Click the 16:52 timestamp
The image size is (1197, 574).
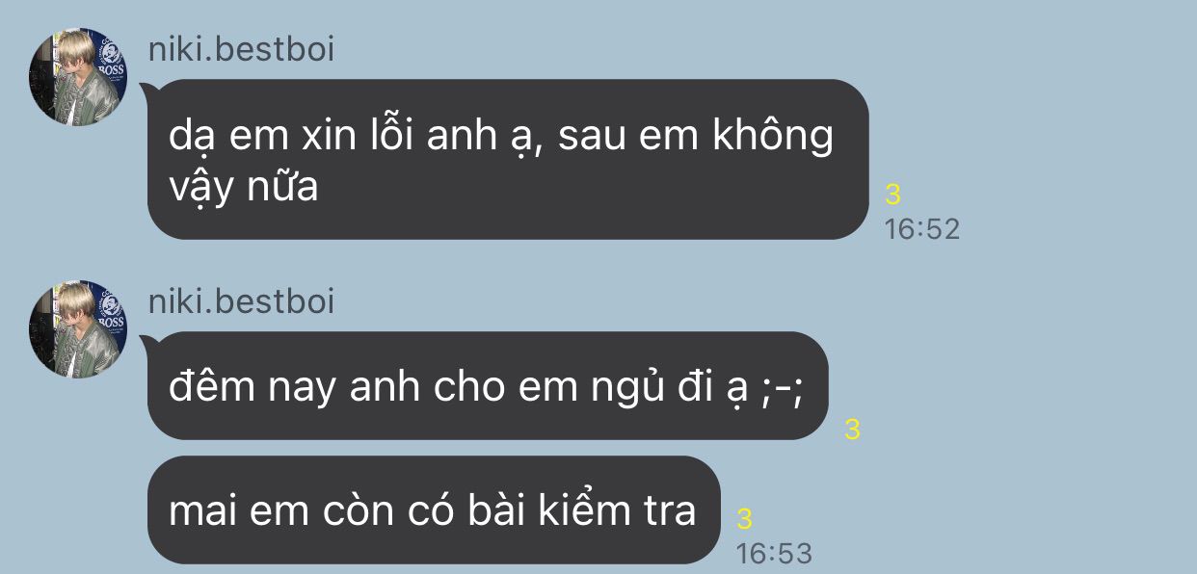coord(922,229)
